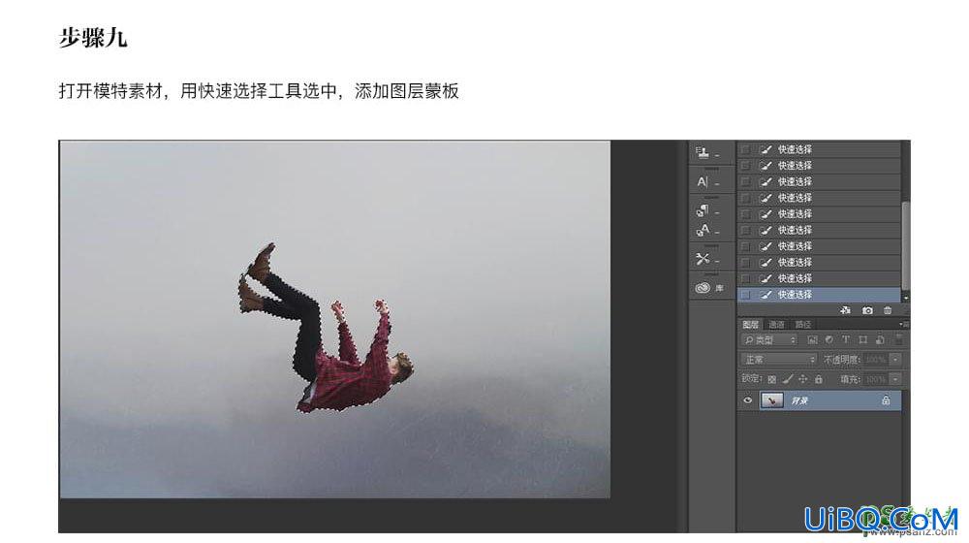Open the Clone Source panel stamp icon

coord(703,152)
